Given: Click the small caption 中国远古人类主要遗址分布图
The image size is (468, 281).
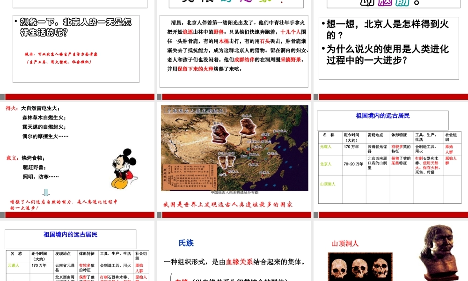Looking at the screenshot, I should click(x=234, y=192).
